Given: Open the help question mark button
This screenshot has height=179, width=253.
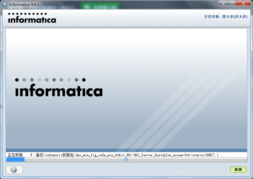Looking at the screenshot, I should pos(14,170).
